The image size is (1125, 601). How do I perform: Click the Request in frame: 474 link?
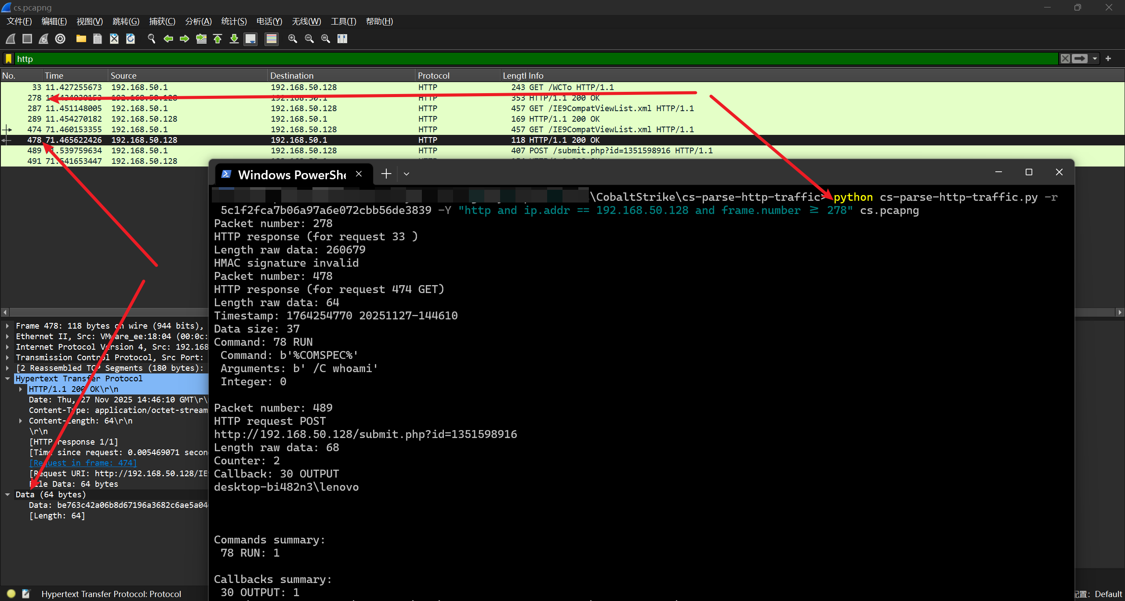coord(83,463)
